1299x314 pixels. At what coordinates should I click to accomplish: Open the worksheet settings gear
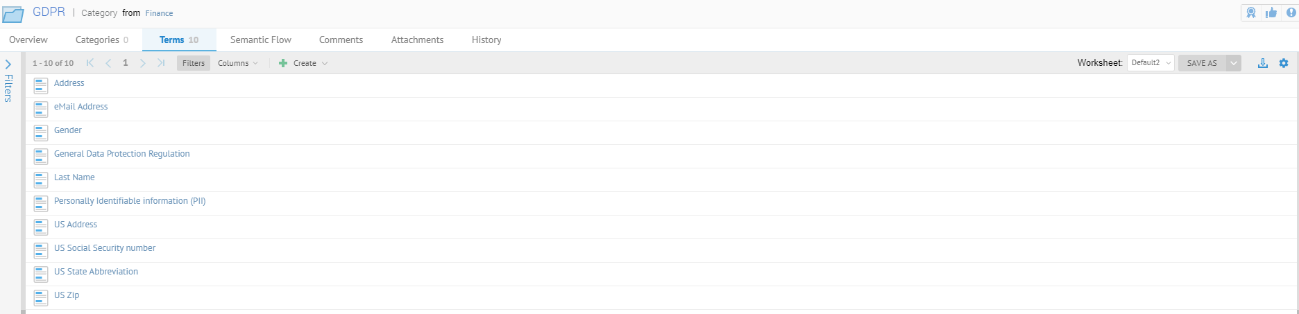1284,63
